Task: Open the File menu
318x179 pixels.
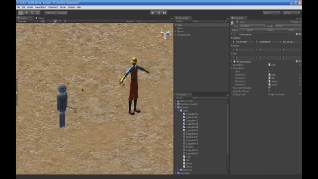Action: click(x=18, y=7)
